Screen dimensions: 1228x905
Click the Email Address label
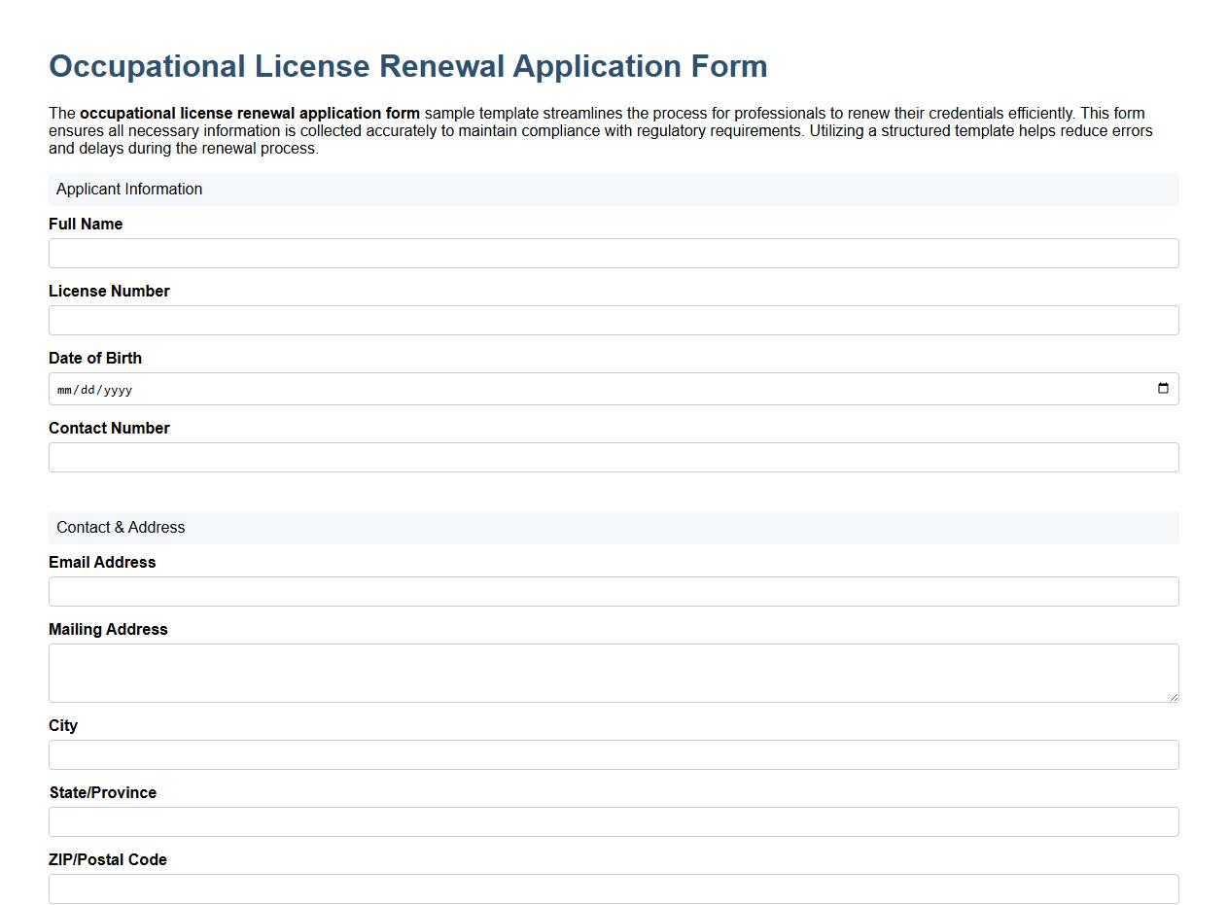[x=102, y=562]
